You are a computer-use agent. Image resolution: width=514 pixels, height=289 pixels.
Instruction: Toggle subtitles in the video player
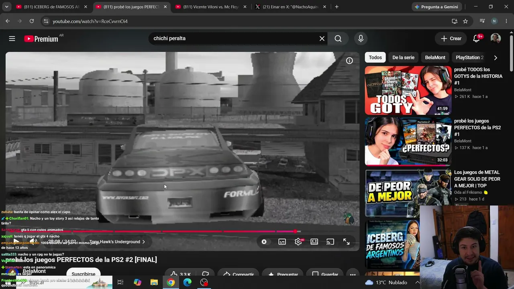282,242
